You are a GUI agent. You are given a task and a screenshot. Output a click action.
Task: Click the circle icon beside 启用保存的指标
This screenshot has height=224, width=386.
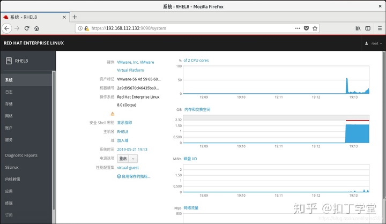click(119, 176)
